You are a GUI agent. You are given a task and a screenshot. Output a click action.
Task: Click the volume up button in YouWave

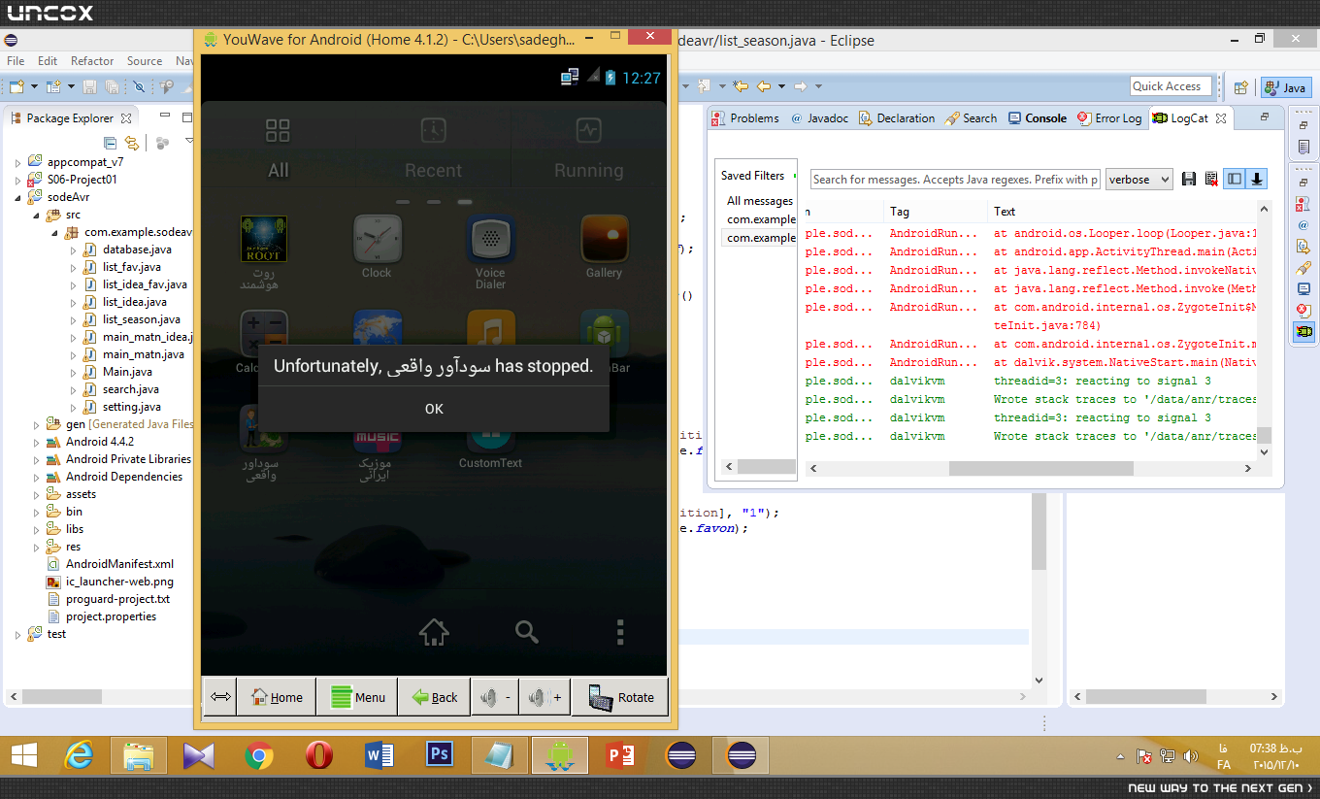point(545,697)
